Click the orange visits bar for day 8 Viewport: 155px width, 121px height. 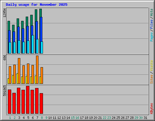(x=42, y=75)
